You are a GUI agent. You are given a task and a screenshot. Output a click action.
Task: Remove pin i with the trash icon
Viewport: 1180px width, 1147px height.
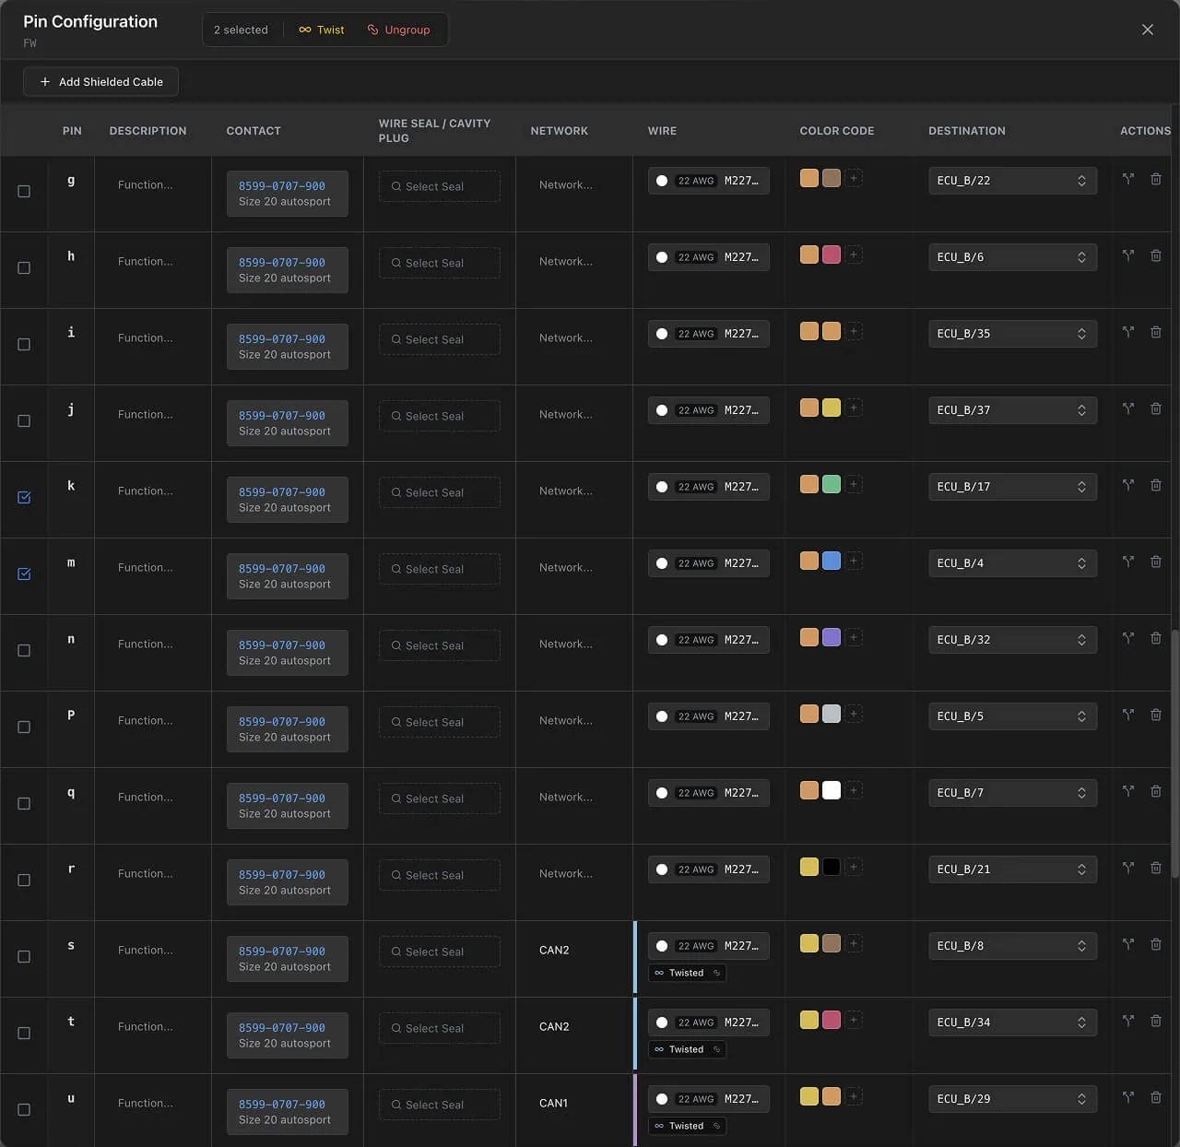click(x=1156, y=332)
